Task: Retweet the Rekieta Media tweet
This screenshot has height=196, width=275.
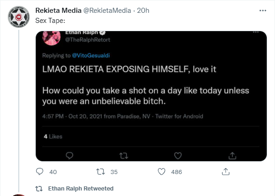Action: point(101,172)
